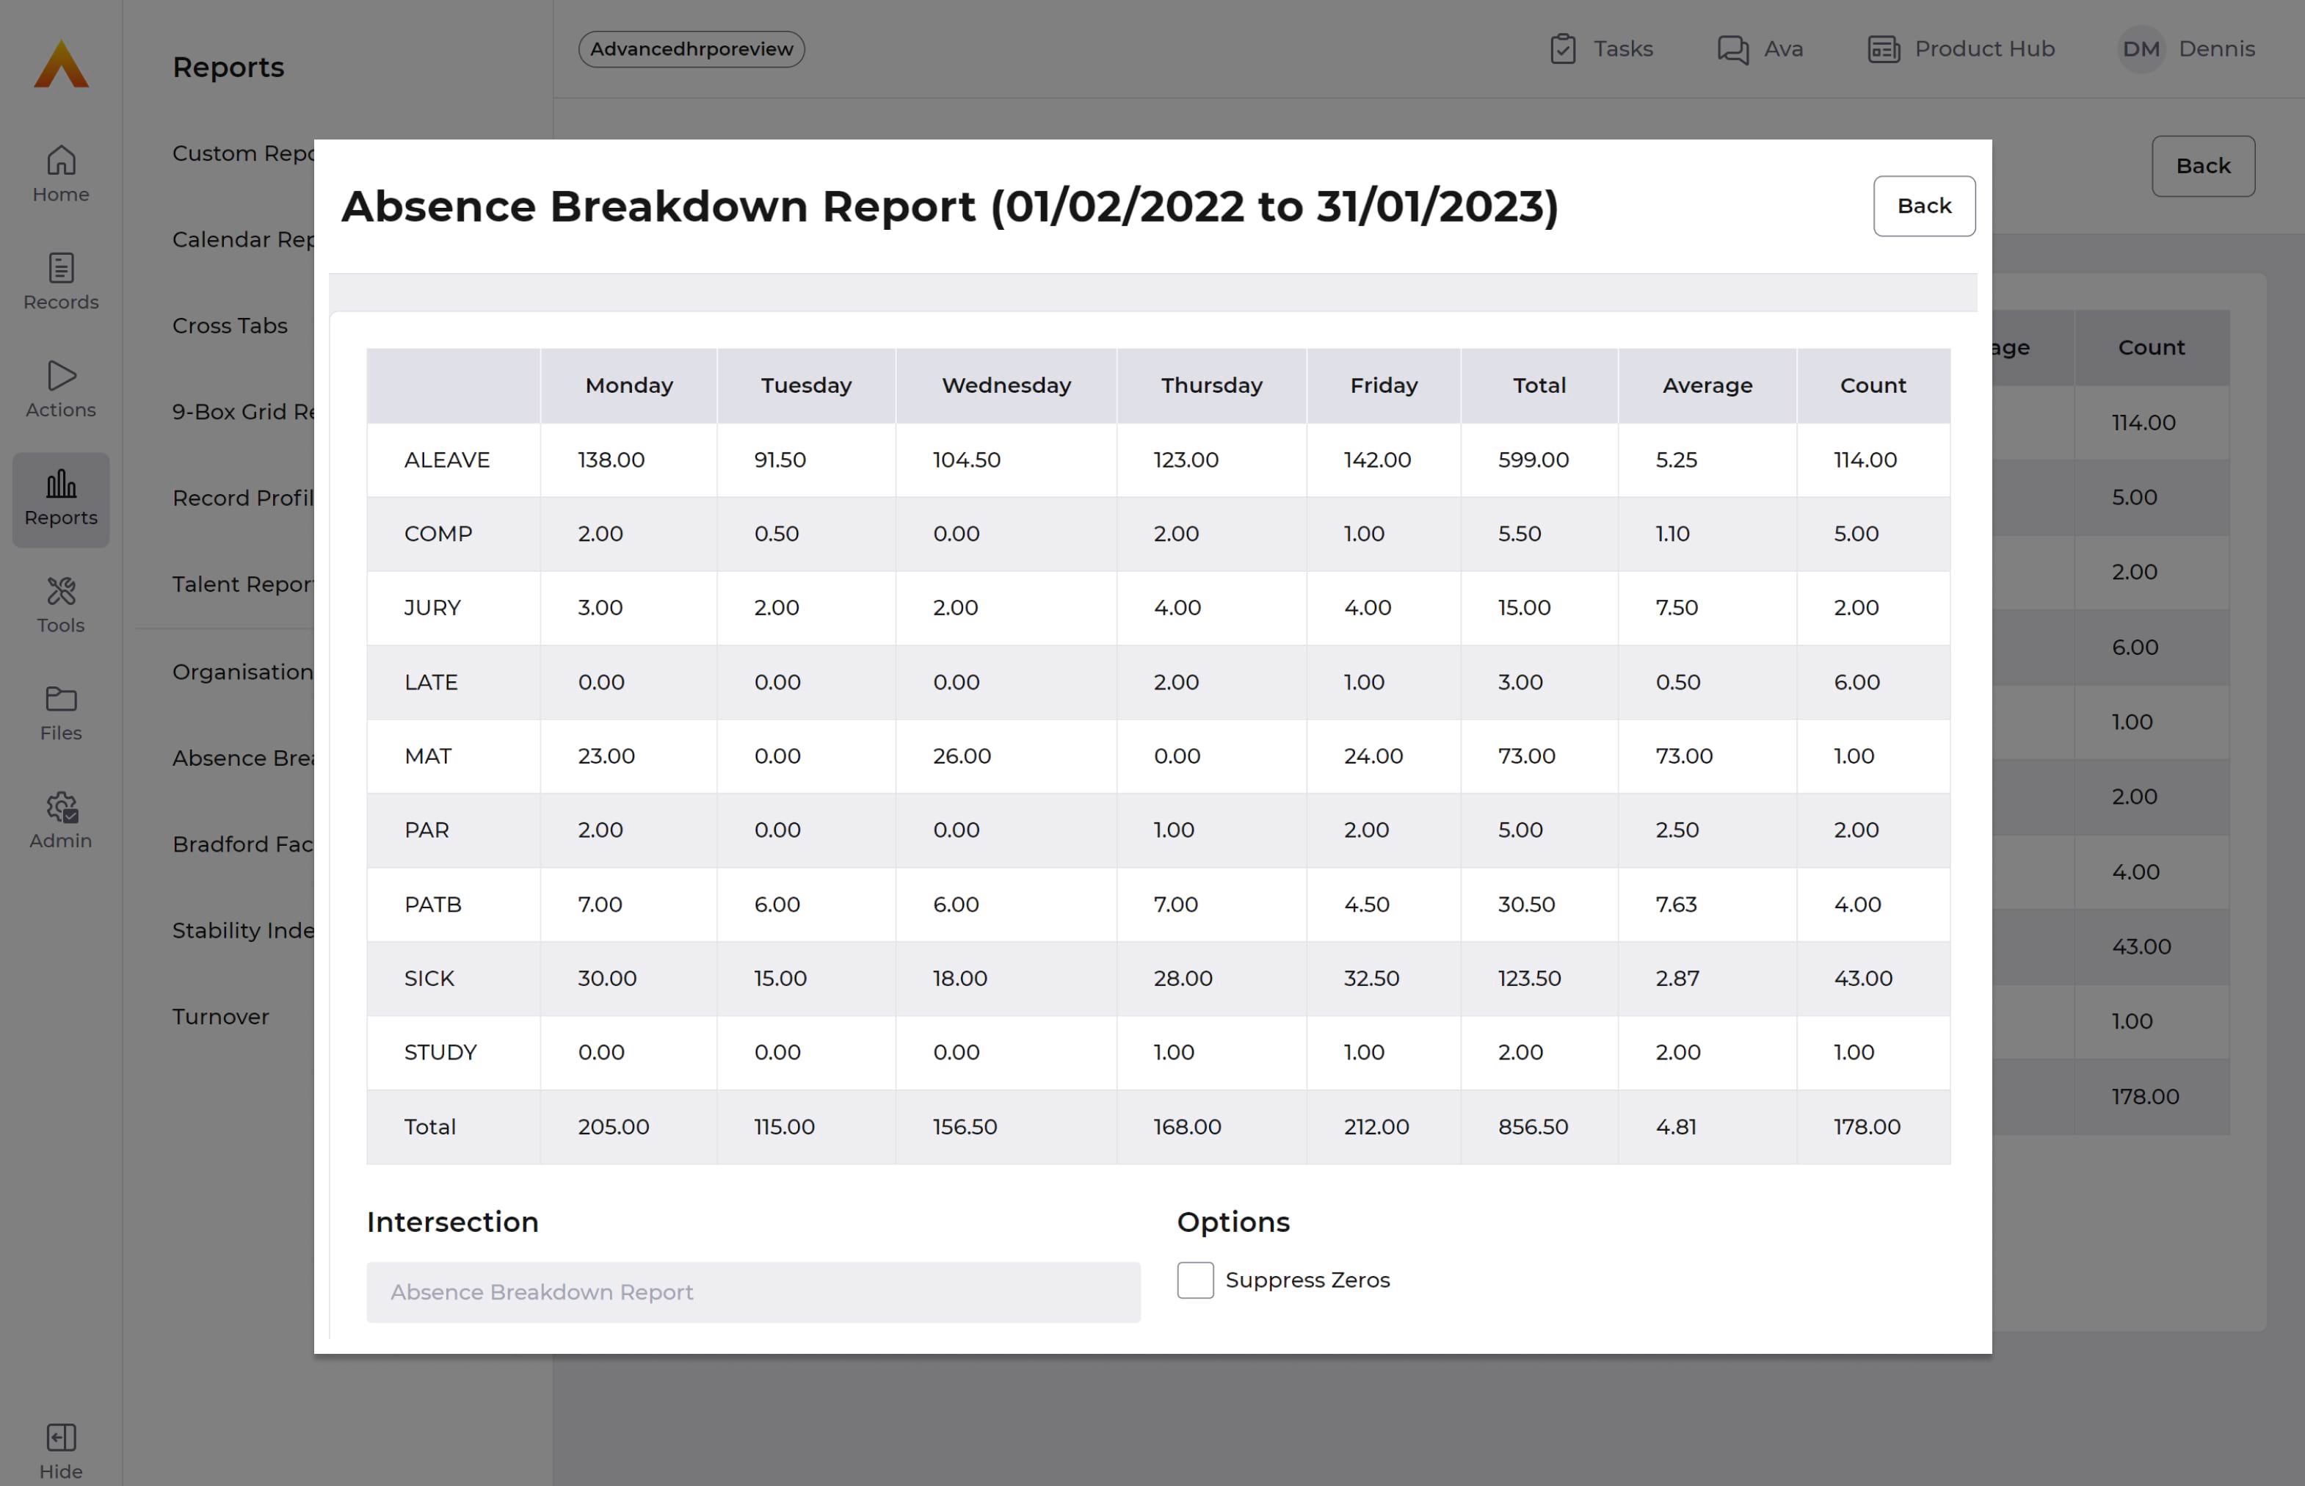Select the Total row label
The image size is (2305, 1486).
429,1126
